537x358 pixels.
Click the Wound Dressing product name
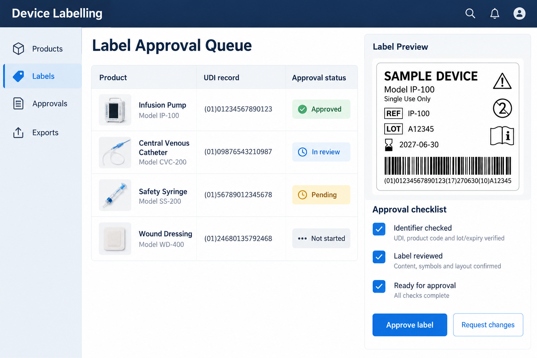(x=165, y=234)
